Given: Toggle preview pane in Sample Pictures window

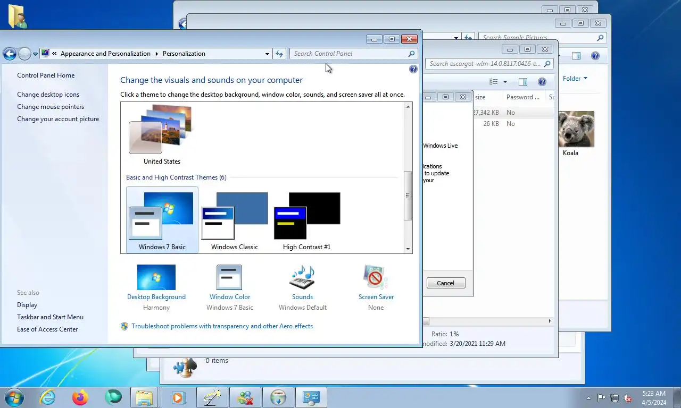Looking at the screenshot, I should coord(576,56).
